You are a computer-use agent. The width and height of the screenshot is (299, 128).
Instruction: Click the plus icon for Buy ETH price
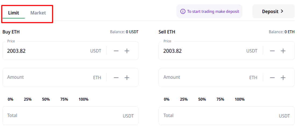point(127,51)
